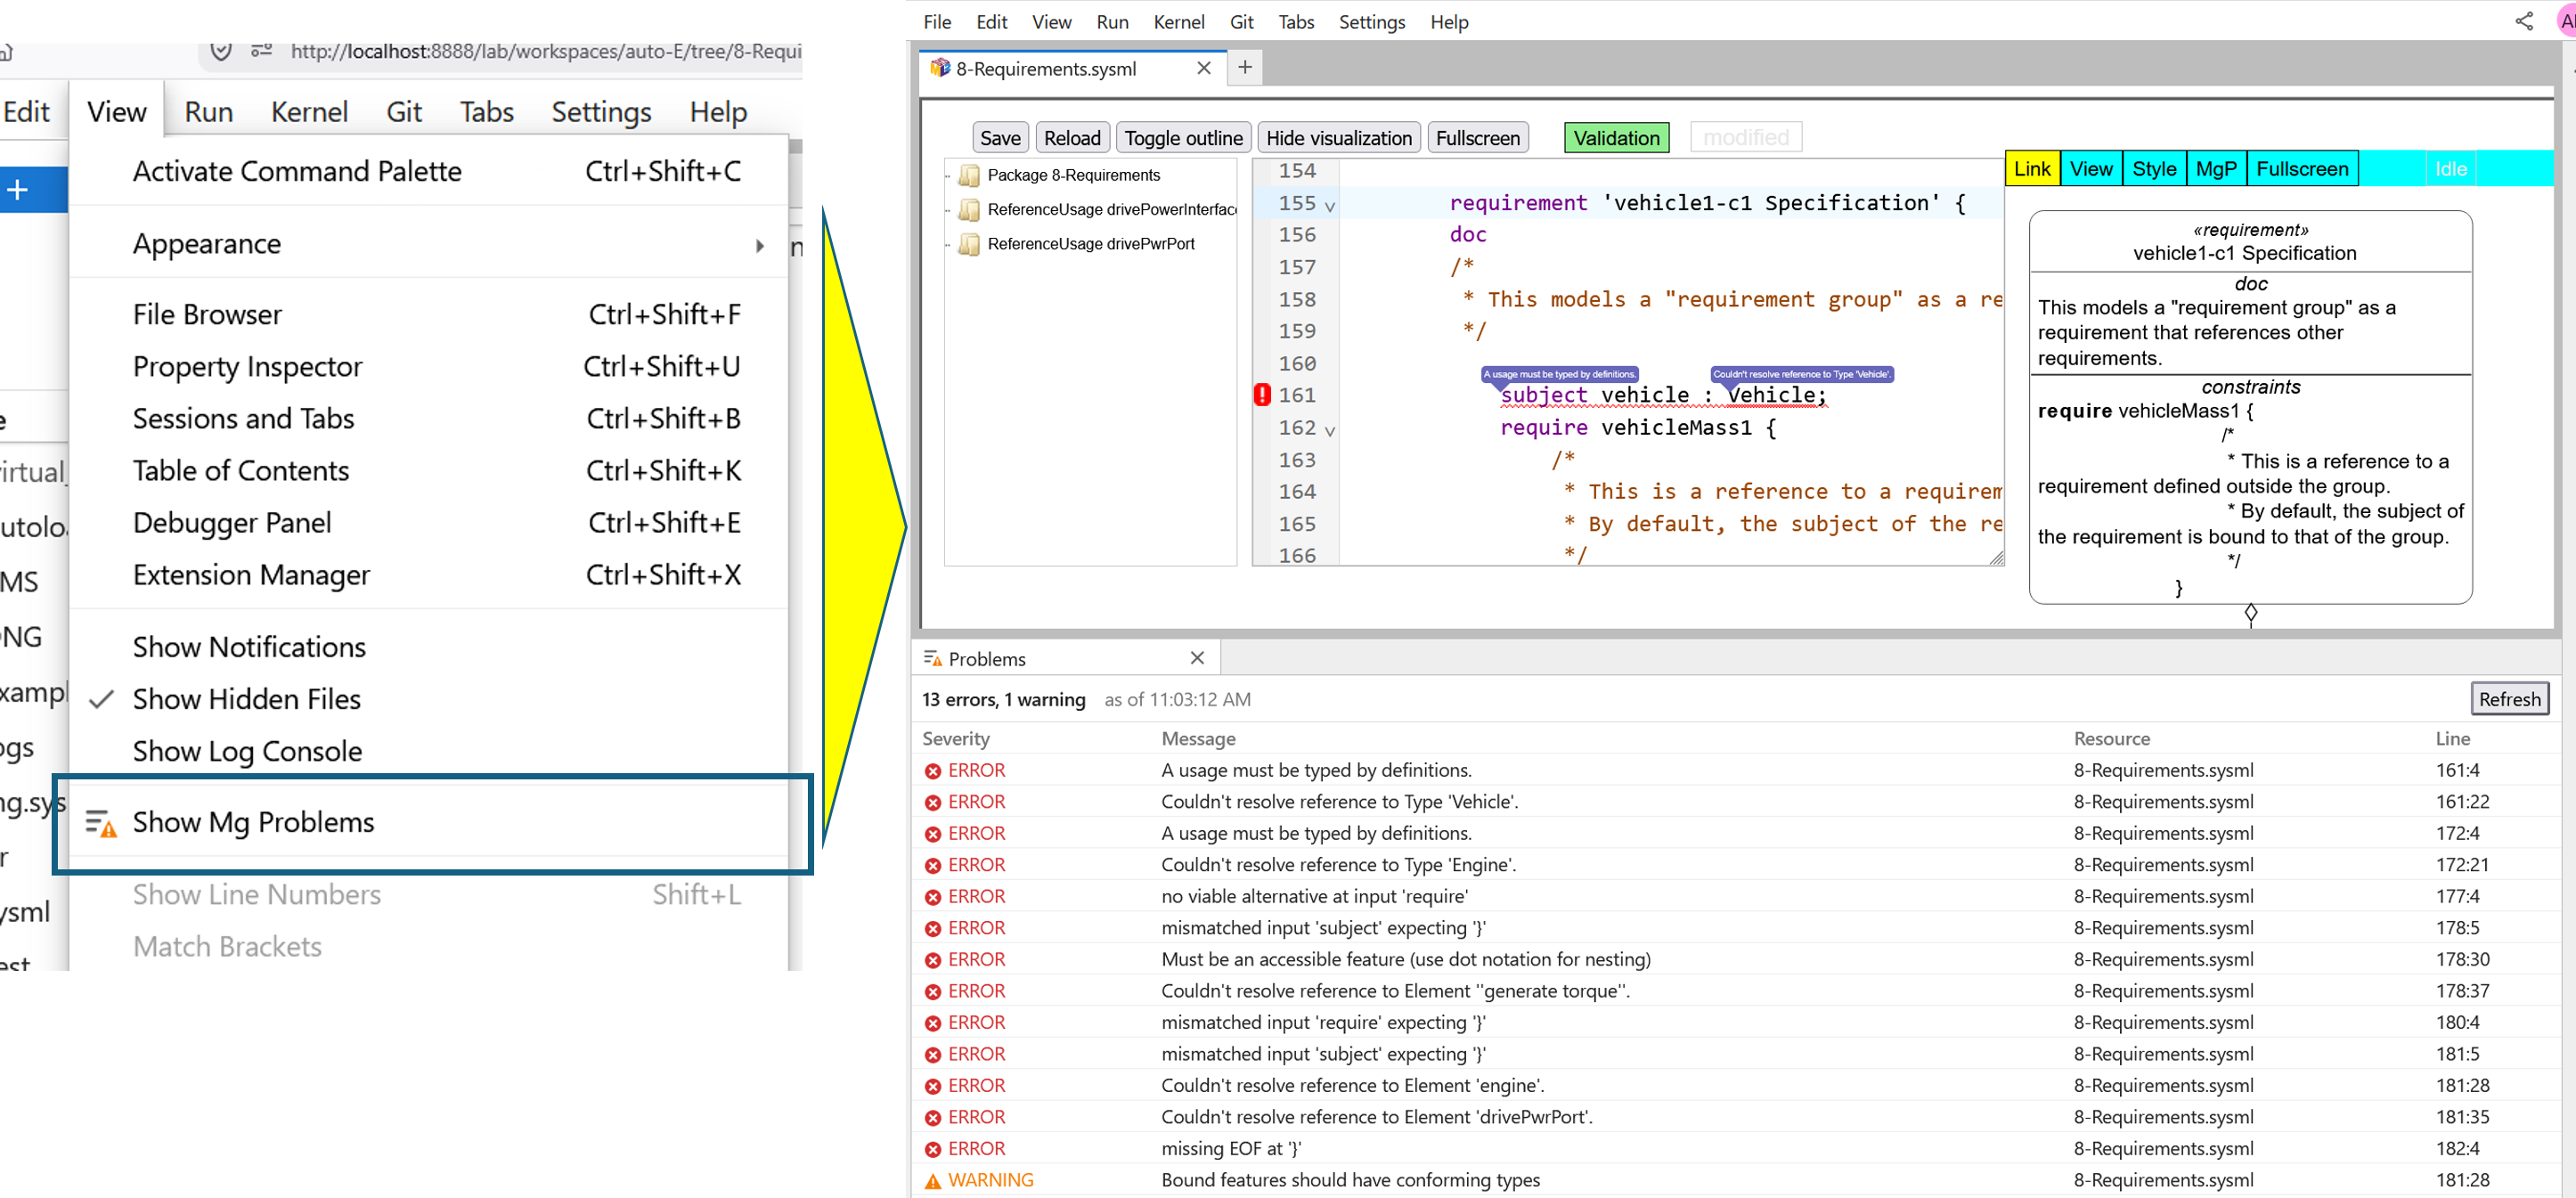Viewport: 2576px width, 1198px height.
Task: Toggle the Validation button
Action: coord(1616,138)
